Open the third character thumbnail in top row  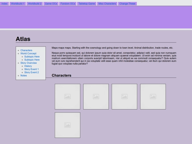pyautogui.click(x=124, y=97)
